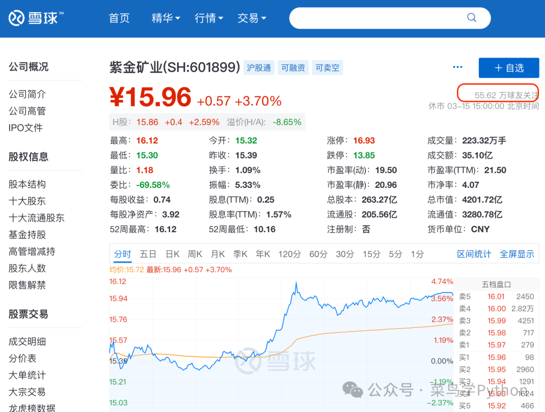The height and width of the screenshot is (412, 545).
Task: Switch to the 120分 chart tab
Action: point(290,254)
